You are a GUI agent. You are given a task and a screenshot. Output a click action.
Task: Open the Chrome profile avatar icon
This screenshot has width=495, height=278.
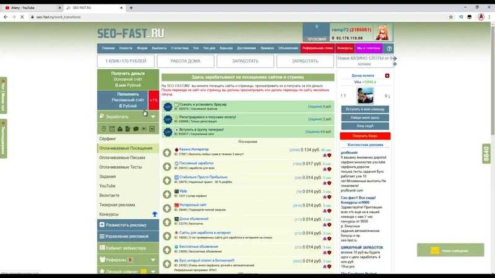[x=481, y=17]
